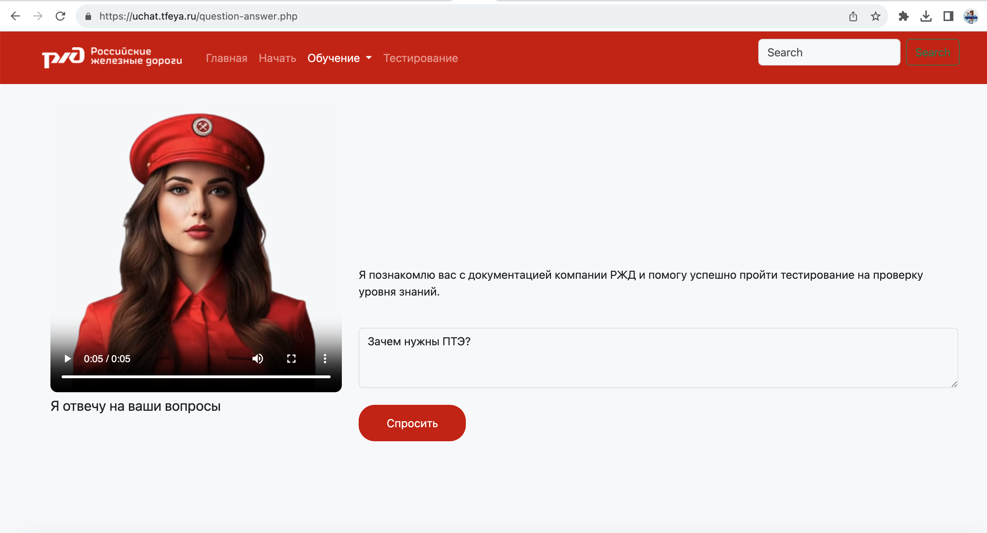Open browser downloads icon
The width and height of the screenshot is (987, 533).
pos(926,16)
